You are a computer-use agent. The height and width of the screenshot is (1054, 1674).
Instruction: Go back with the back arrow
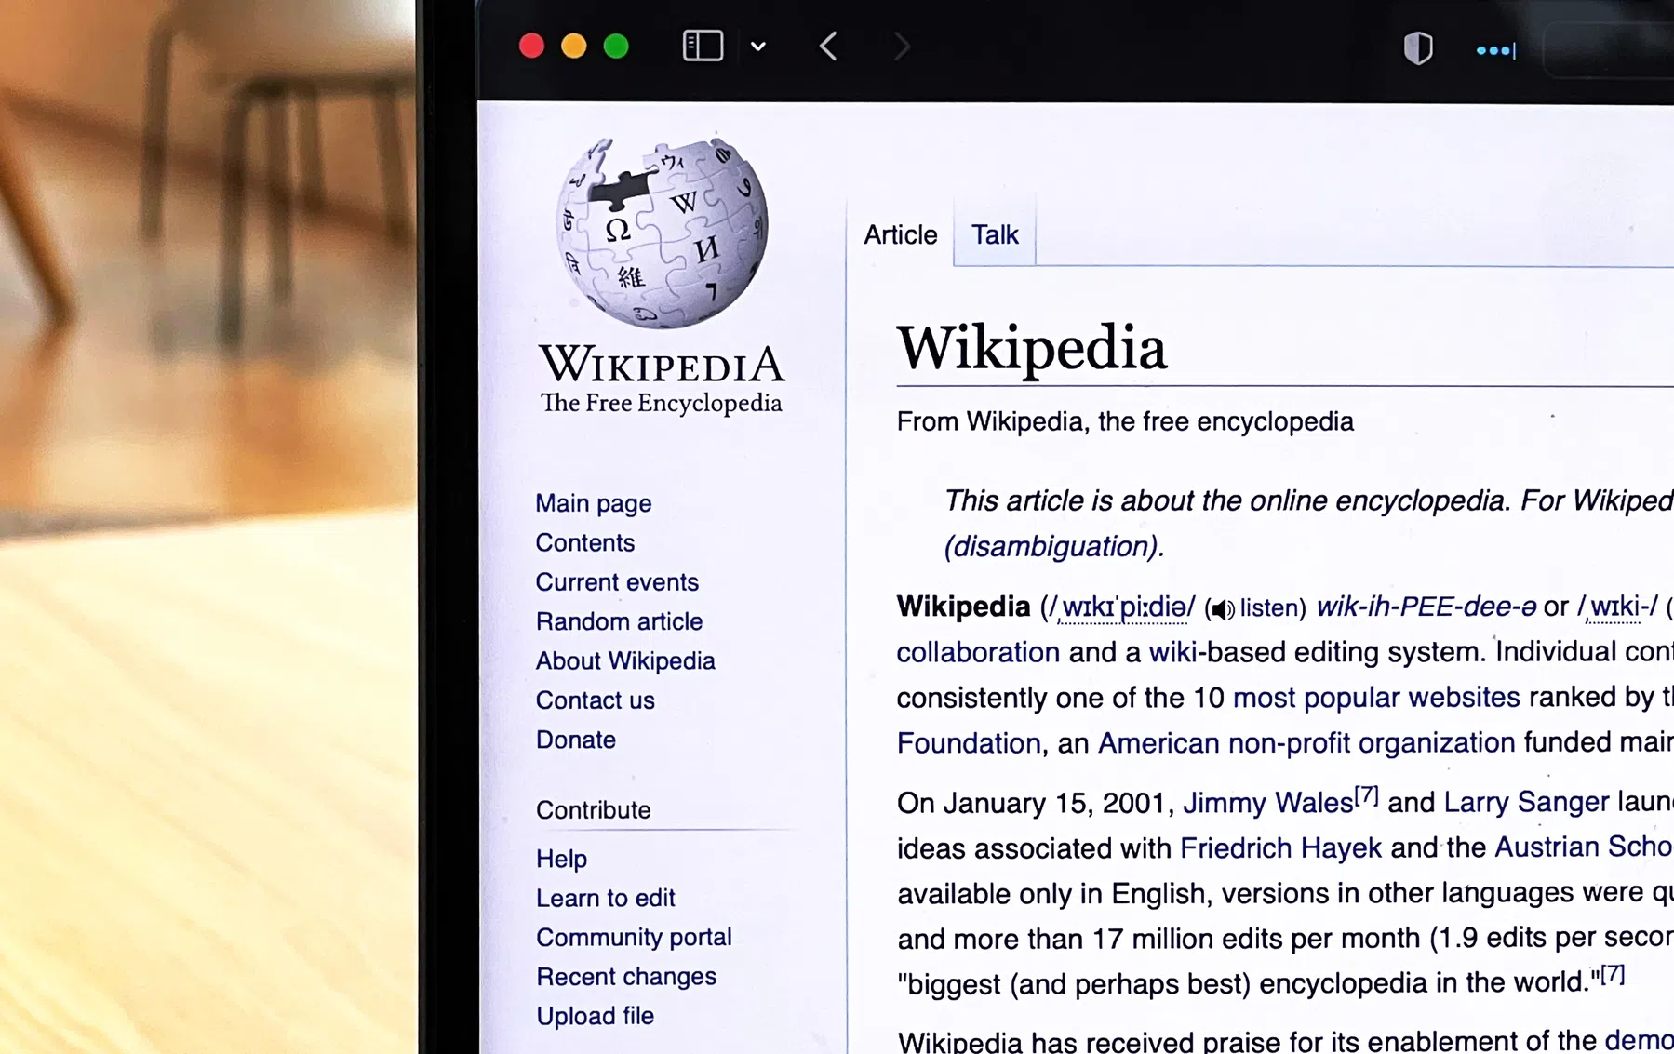[828, 47]
